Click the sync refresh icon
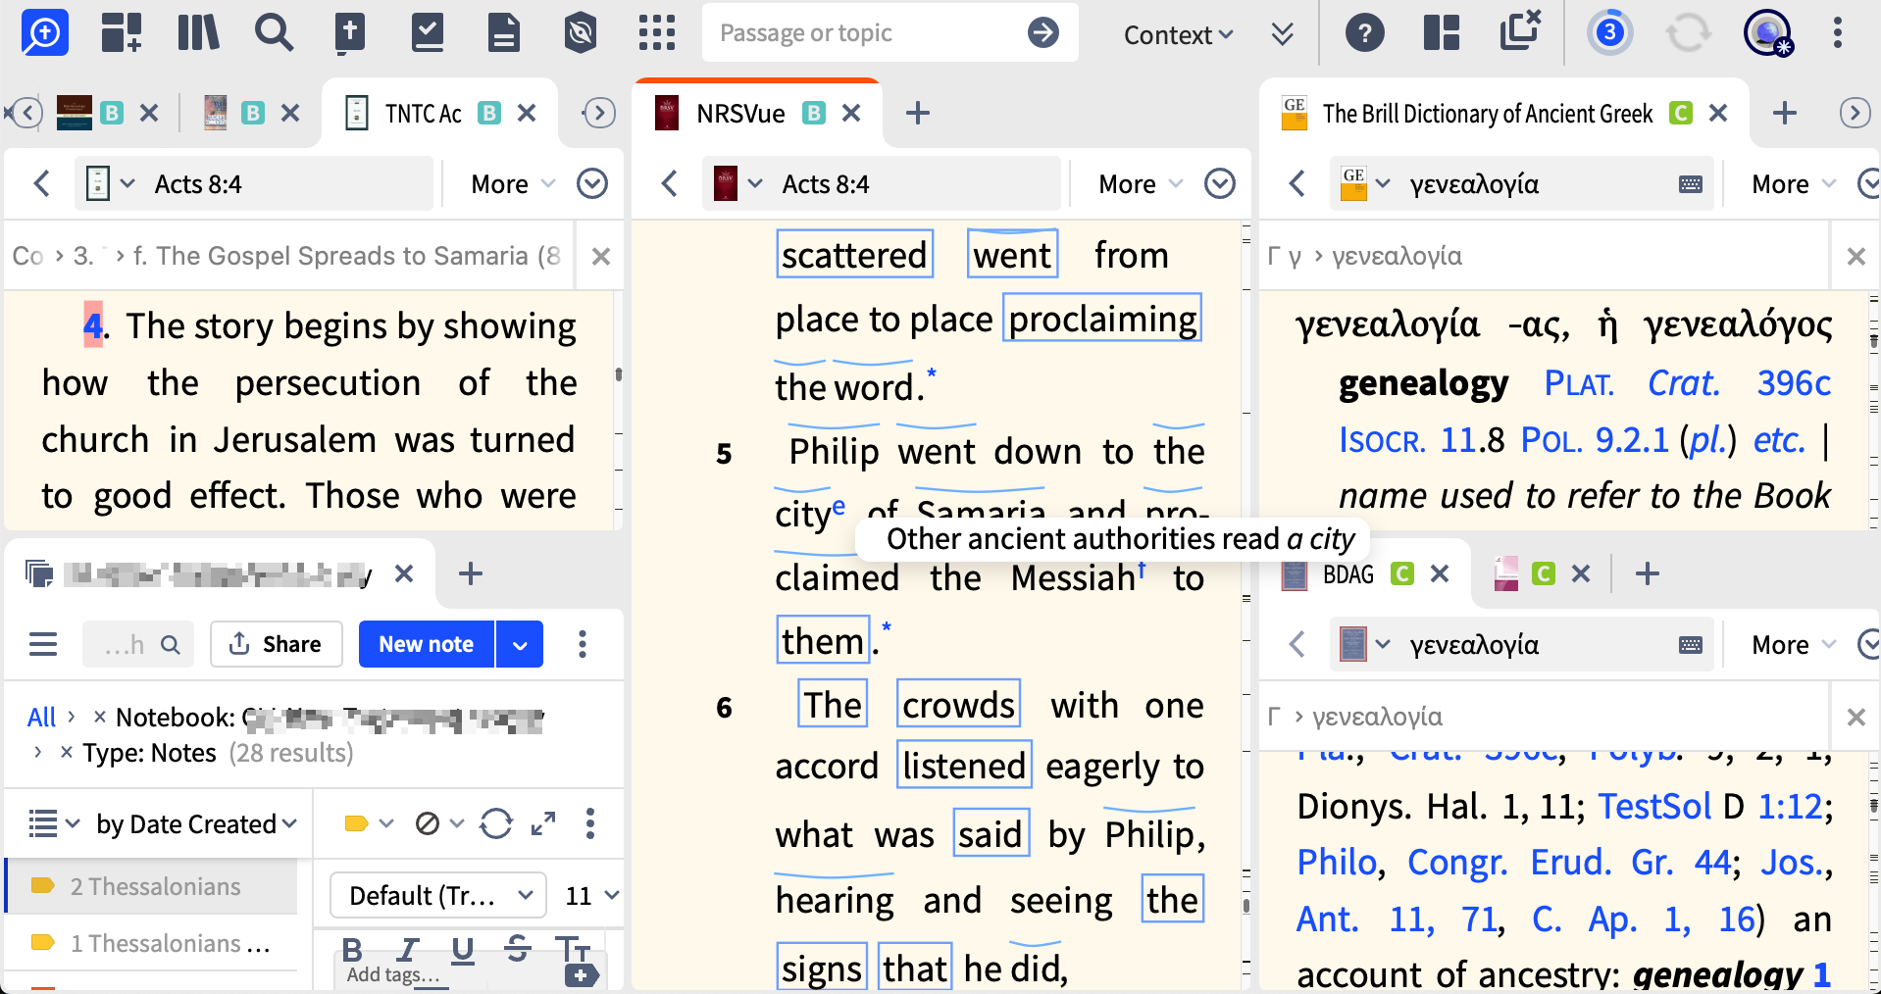 (x=1687, y=32)
